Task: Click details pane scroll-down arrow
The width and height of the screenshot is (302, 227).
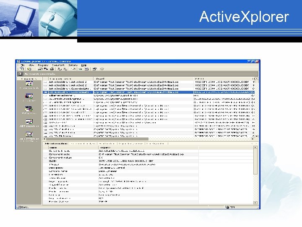Action: click(255, 203)
